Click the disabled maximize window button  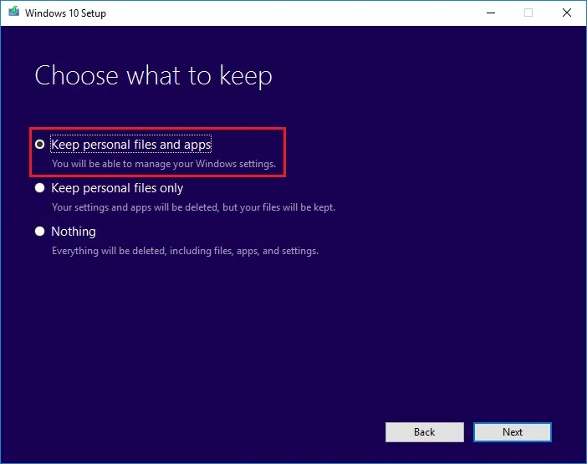(528, 13)
